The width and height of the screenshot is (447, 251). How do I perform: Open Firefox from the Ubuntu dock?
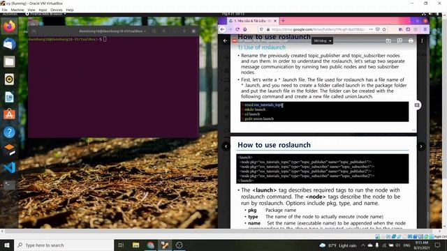click(x=9, y=26)
